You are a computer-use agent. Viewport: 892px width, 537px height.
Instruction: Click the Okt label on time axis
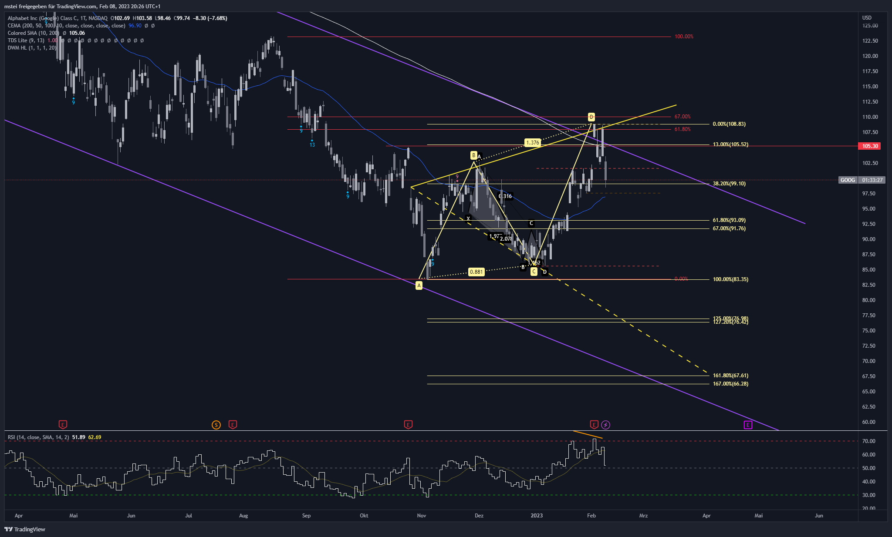click(364, 516)
